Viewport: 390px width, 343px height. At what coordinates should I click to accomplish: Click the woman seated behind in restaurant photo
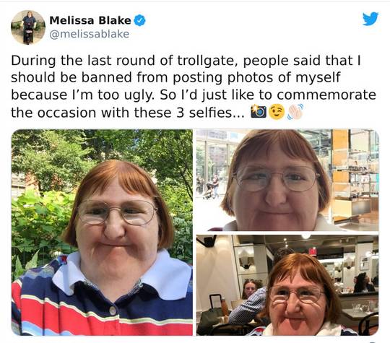[250, 289]
